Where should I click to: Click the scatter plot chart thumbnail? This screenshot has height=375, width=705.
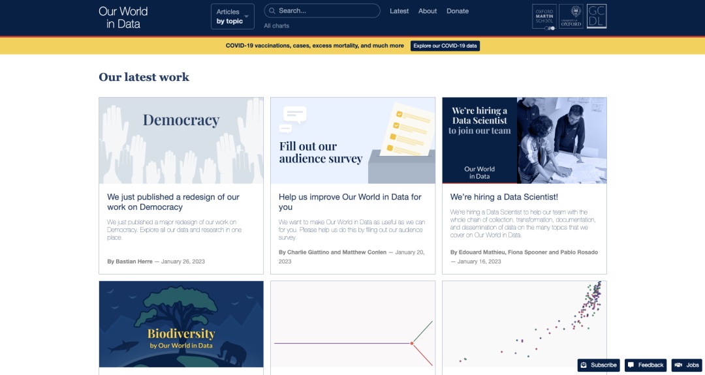coord(524,324)
